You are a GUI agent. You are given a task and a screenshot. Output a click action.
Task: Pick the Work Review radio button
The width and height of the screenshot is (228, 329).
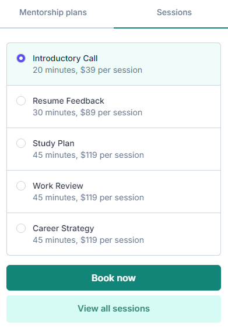[21, 186]
